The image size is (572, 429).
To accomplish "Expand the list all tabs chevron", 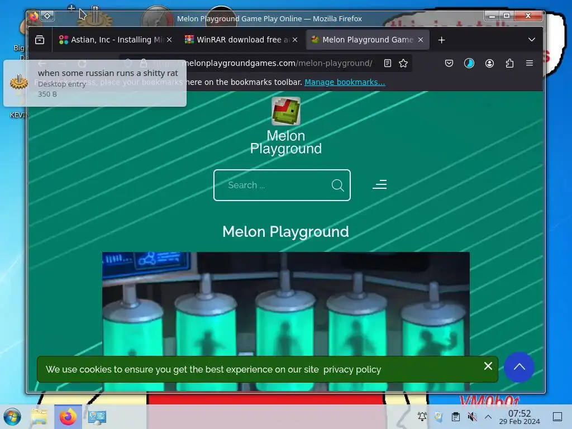I will point(532,40).
